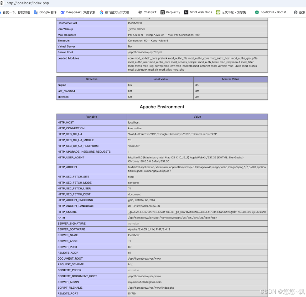Select the HTTP_ACCEPT variable
This screenshot has width=306, height=297.
point(67,167)
